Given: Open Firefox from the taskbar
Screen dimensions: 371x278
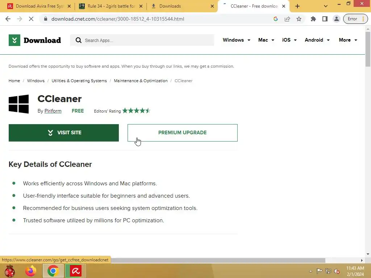Looking at the screenshot, I should click(x=31, y=271).
